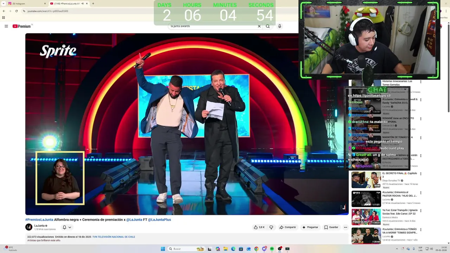
Task: Dislike the video
Action: (271, 227)
